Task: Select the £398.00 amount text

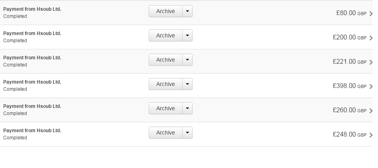Action: click(344, 86)
